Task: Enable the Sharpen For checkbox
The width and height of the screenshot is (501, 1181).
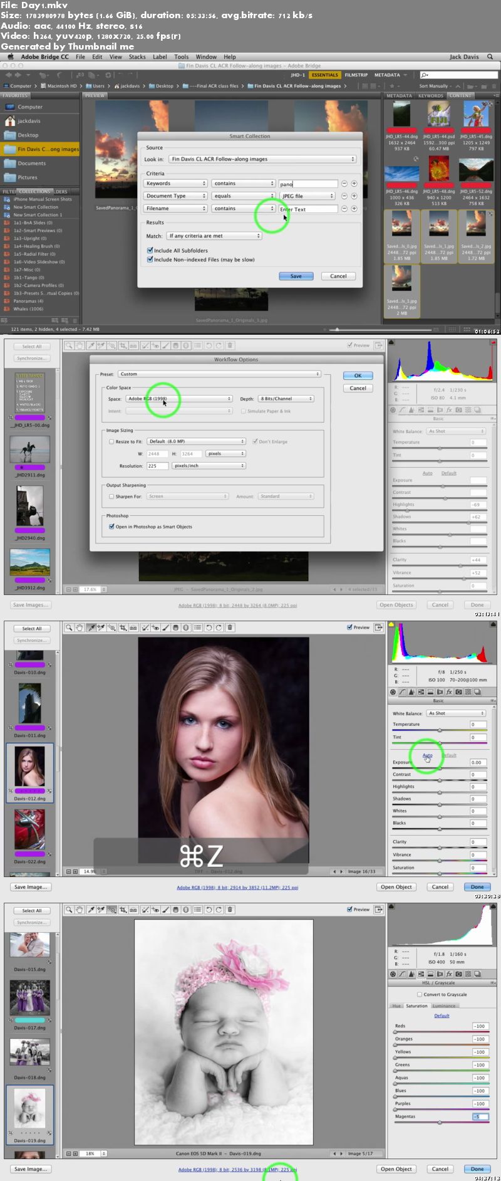Action: point(111,496)
